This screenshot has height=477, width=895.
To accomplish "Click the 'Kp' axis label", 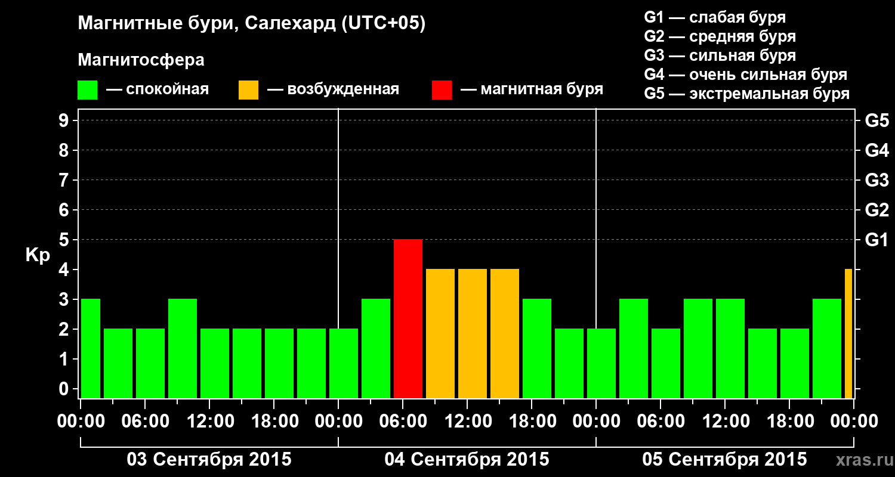I will pos(38,256).
